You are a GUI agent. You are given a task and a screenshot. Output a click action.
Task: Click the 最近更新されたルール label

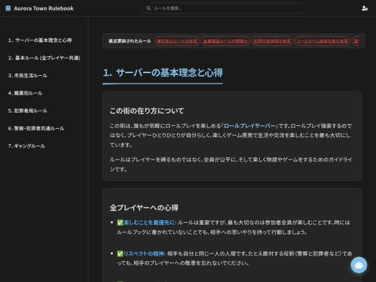[130, 41]
